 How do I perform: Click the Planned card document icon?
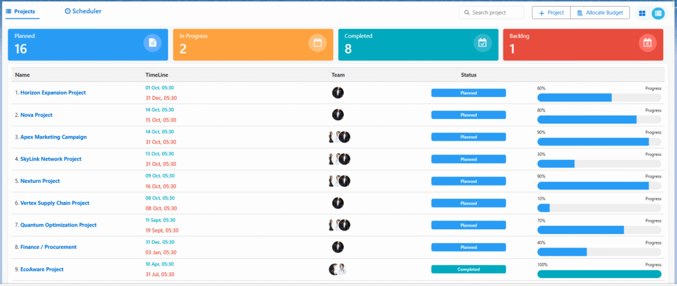[152, 43]
